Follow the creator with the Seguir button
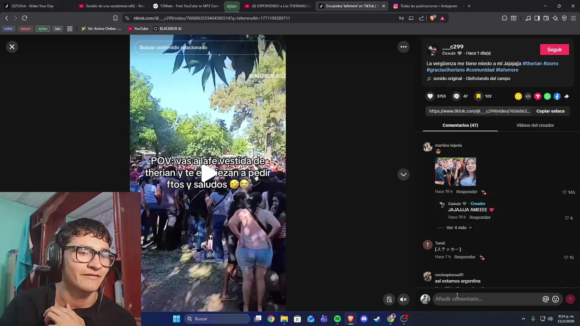Viewport: 580px width, 326px height. tap(554, 49)
